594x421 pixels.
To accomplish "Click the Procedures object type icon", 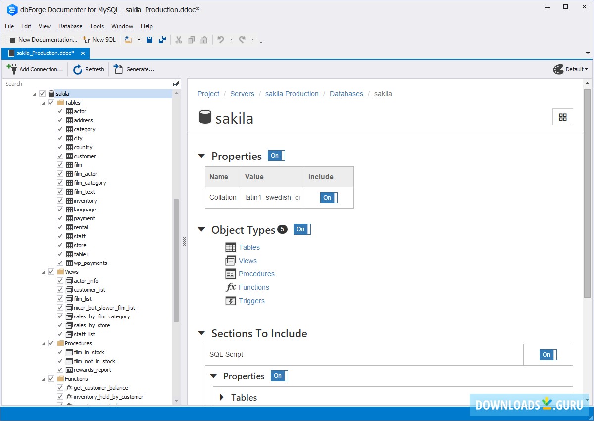I will [x=231, y=274].
